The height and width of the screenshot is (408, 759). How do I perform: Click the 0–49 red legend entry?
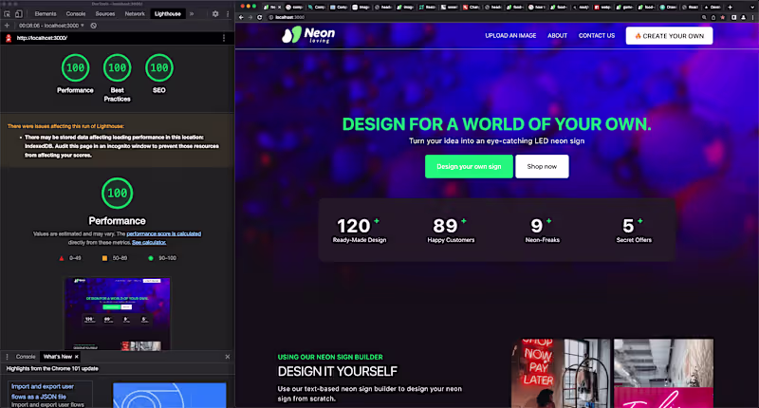(x=70, y=258)
